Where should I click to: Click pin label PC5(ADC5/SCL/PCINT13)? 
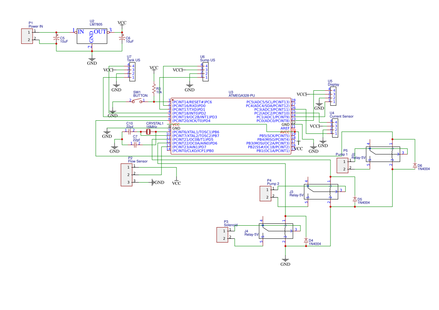pyautogui.click(x=268, y=102)
